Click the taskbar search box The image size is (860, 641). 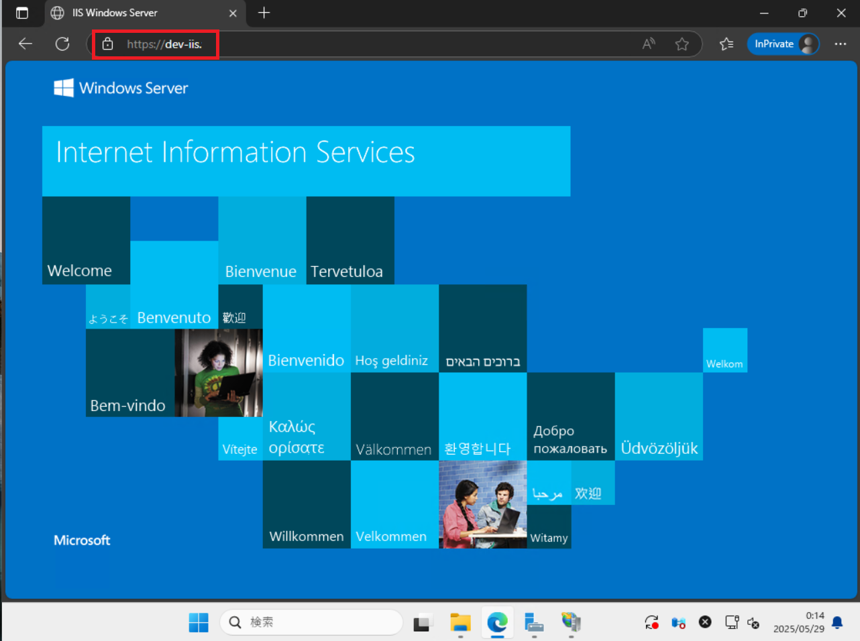311,622
